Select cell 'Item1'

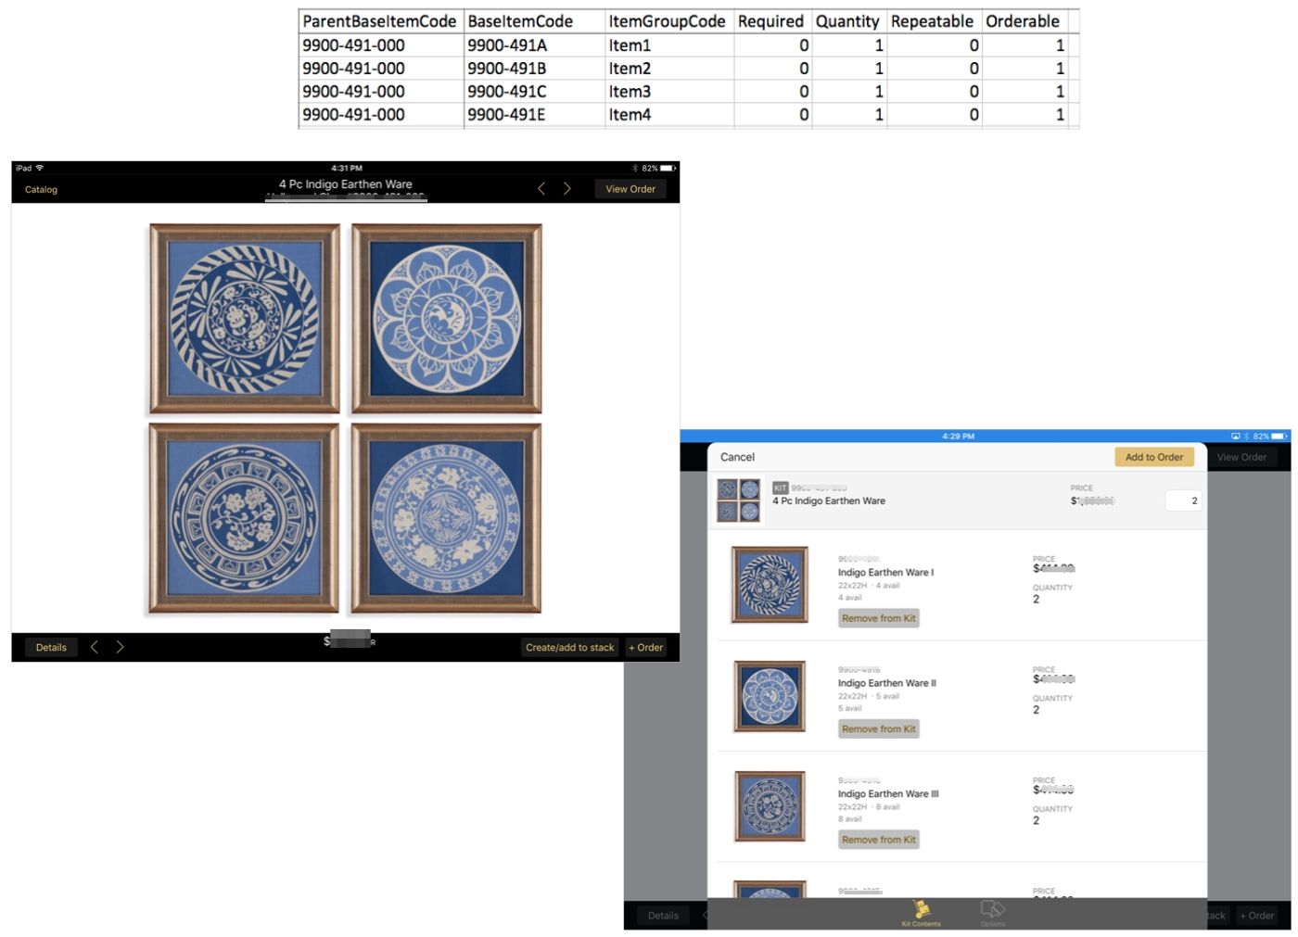[x=668, y=45]
